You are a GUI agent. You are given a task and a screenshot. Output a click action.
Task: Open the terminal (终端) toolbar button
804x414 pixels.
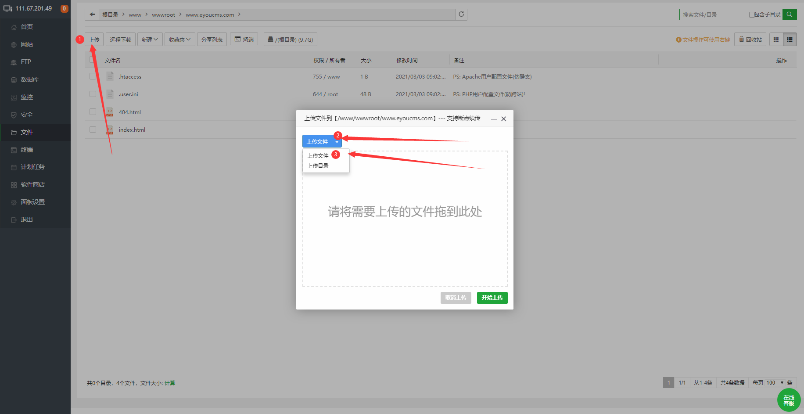click(244, 40)
